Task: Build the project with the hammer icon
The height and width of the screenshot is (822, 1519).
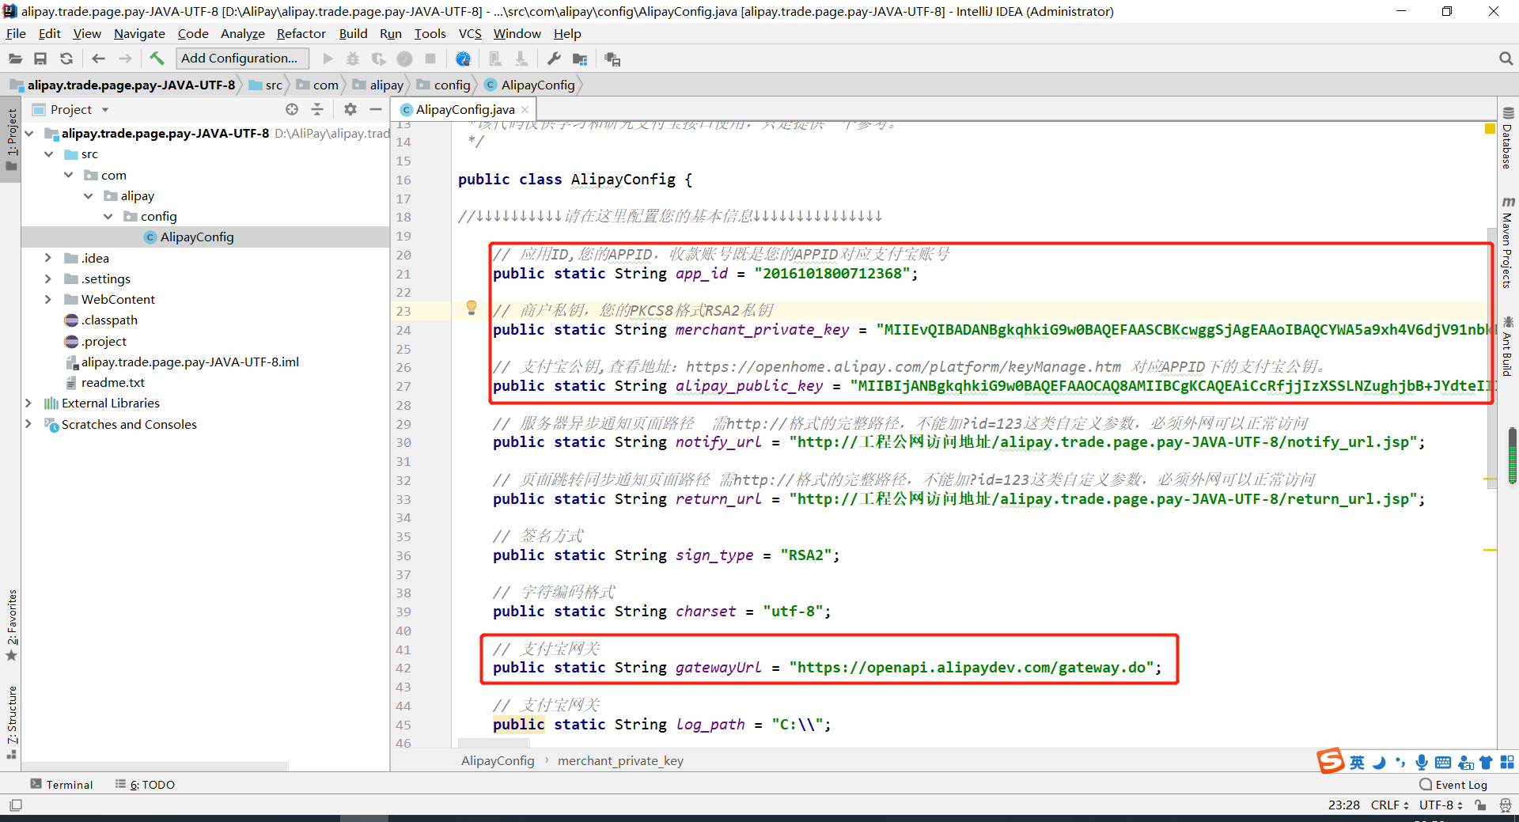Action: pos(157,58)
